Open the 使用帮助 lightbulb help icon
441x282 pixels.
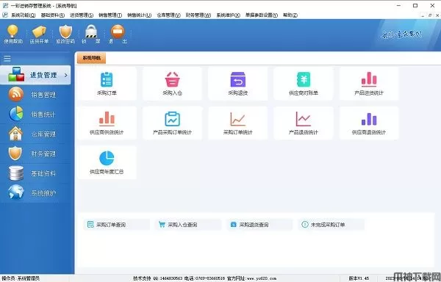(x=13, y=34)
